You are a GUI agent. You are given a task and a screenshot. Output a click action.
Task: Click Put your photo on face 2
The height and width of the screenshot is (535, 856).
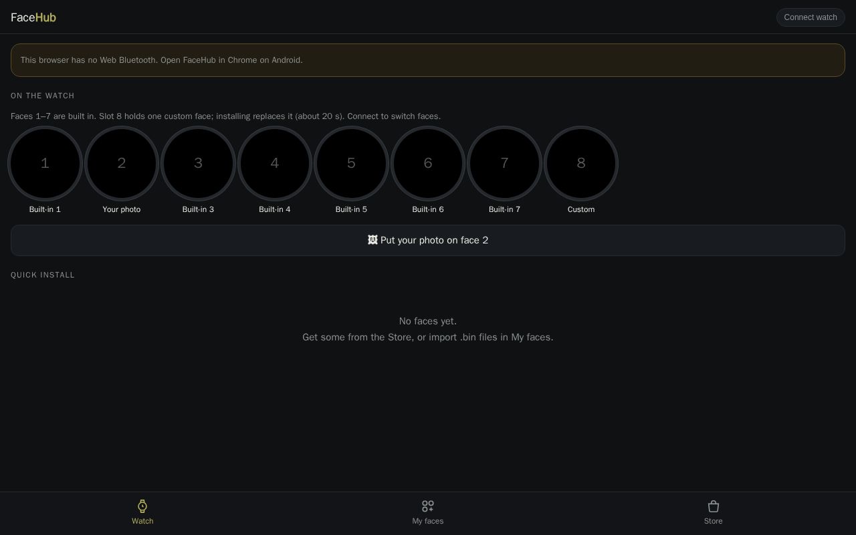(428, 240)
